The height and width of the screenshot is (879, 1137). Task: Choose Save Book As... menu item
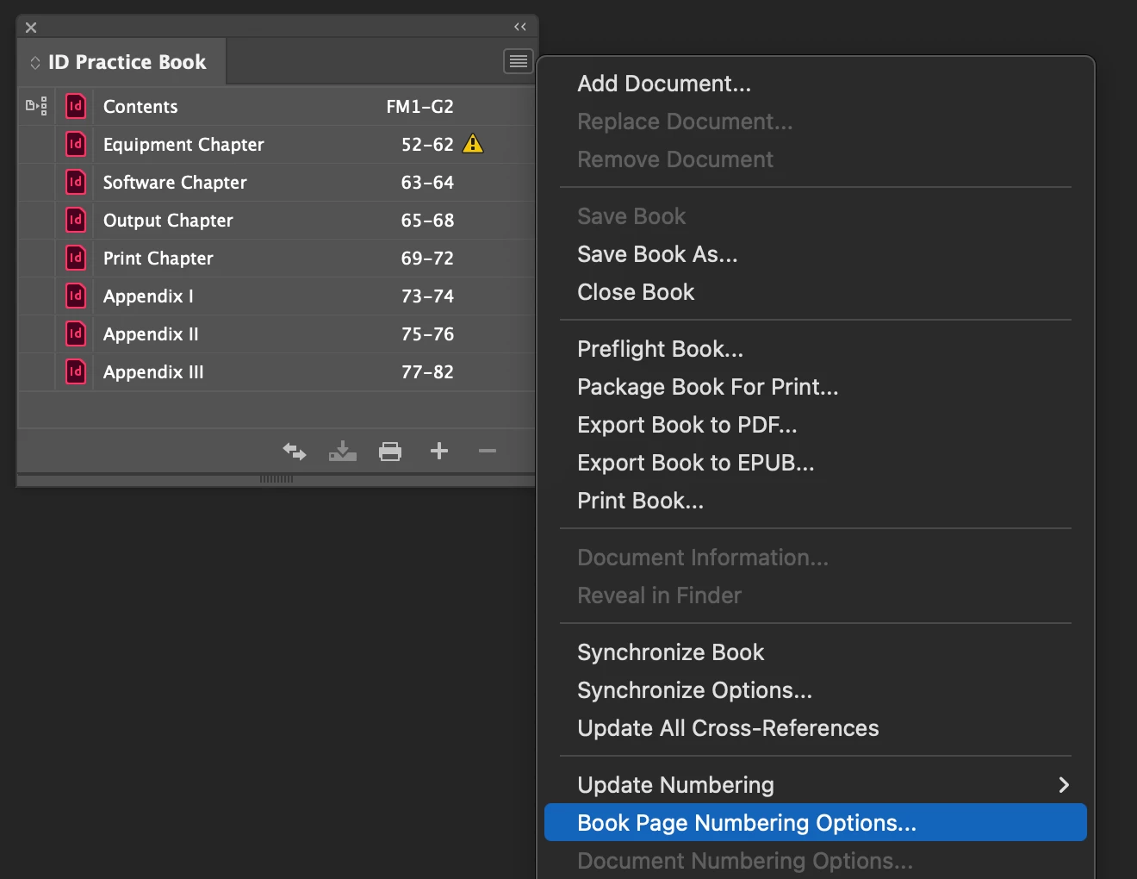[x=816, y=254]
